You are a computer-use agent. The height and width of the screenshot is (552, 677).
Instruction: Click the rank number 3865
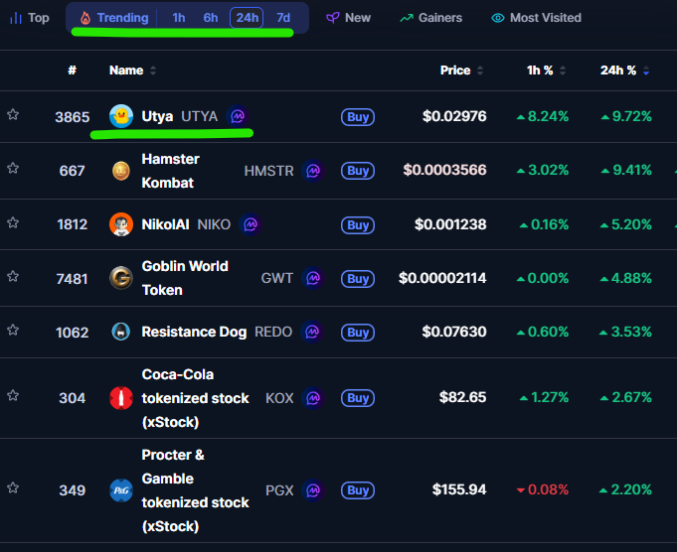click(73, 117)
